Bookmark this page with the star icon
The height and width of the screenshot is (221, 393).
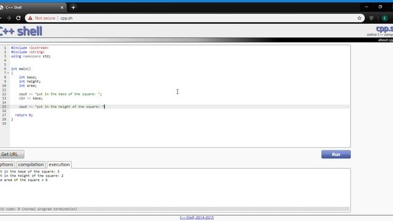(x=359, y=18)
